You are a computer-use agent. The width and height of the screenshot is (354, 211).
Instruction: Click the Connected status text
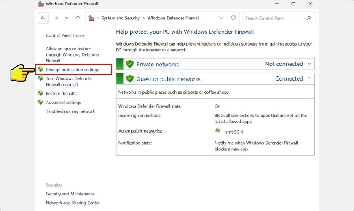pyautogui.click(x=289, y=78)
